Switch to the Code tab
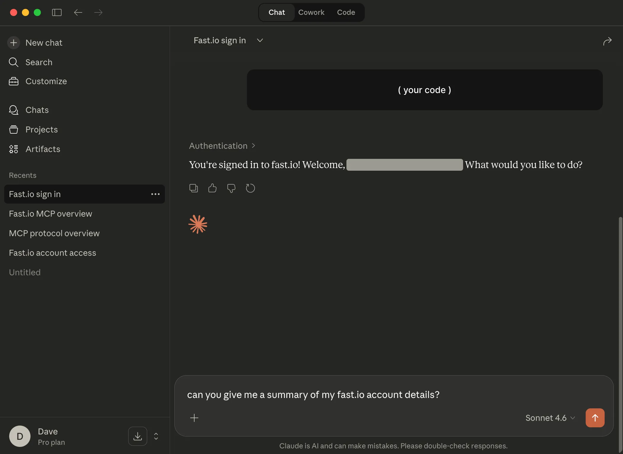The height and width of the screenshot is (454, 623). tap(346, 12)
